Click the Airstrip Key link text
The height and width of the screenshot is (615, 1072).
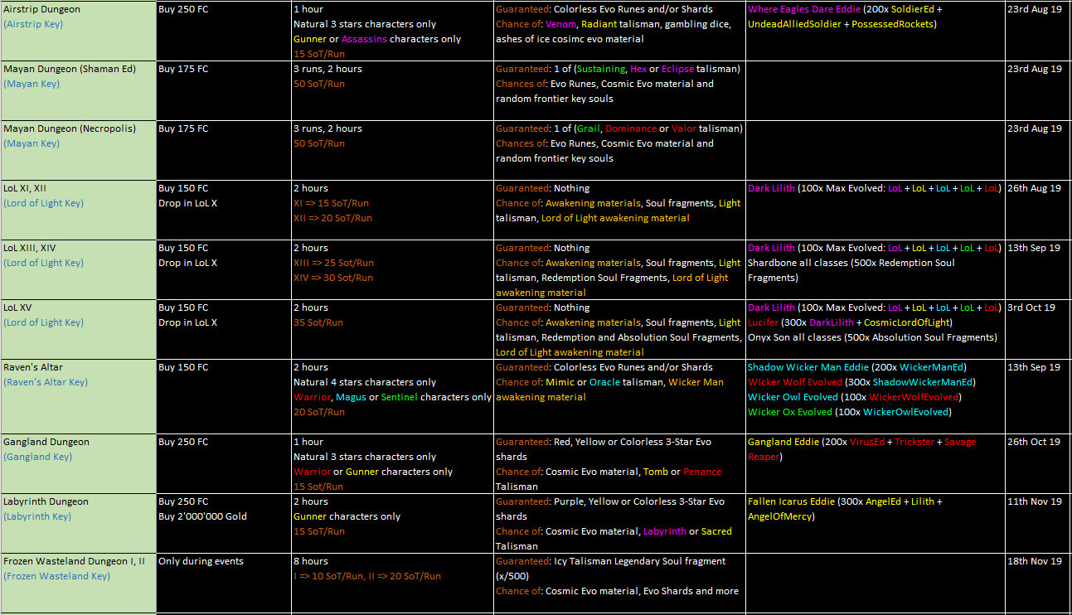pos(33,24)
